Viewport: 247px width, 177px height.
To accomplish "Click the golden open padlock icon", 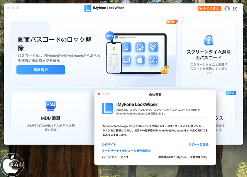I will coord(165,70).
